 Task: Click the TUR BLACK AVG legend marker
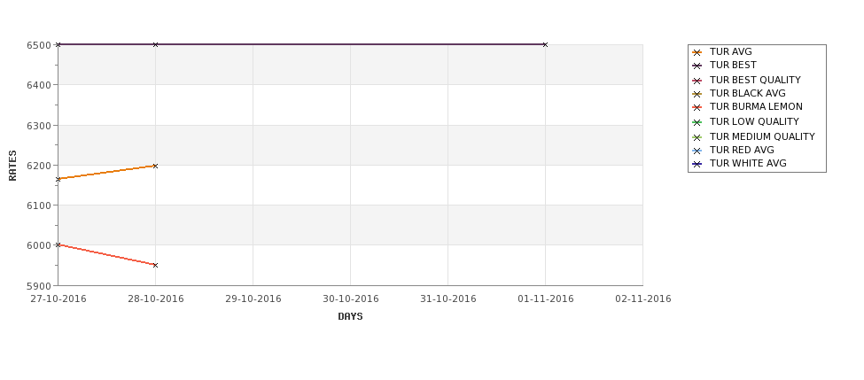(697, 94)
